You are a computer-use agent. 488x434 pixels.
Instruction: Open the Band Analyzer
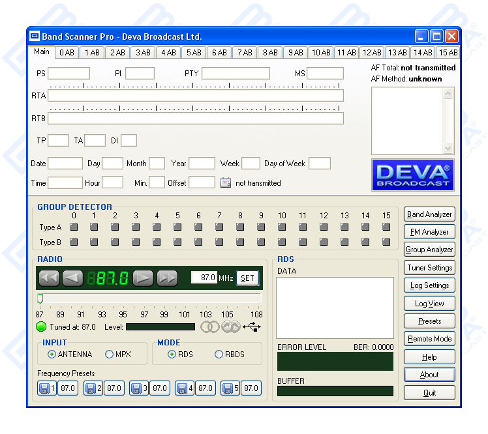pos(429,214)
